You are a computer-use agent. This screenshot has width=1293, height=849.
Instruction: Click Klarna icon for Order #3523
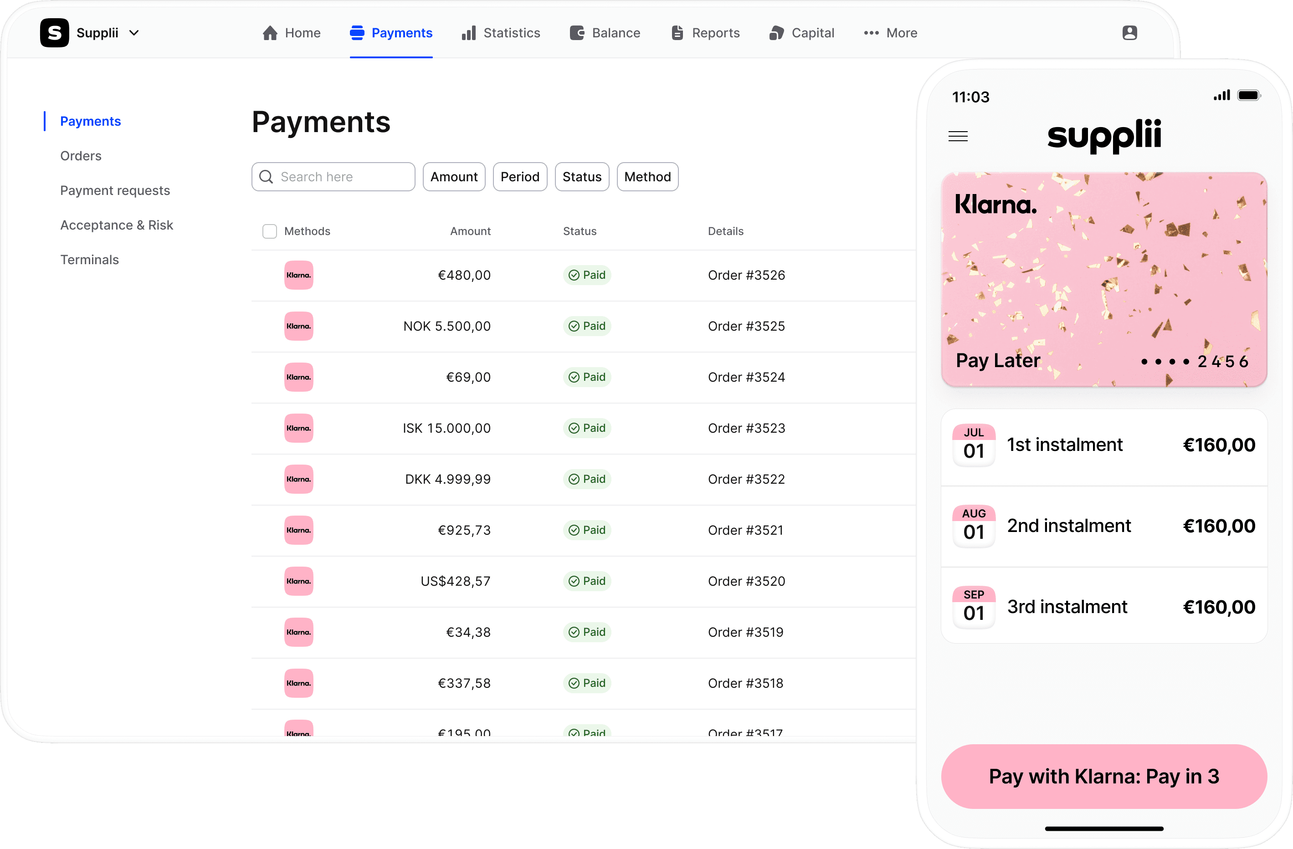pos(299,428)
